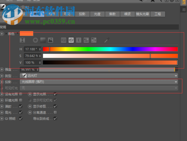Click on the S saturation slider bar
The height and width of the screenshot is (141, 187).
(110, 56)
